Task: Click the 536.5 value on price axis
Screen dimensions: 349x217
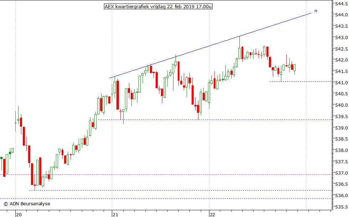Action: tap(342, 184)
